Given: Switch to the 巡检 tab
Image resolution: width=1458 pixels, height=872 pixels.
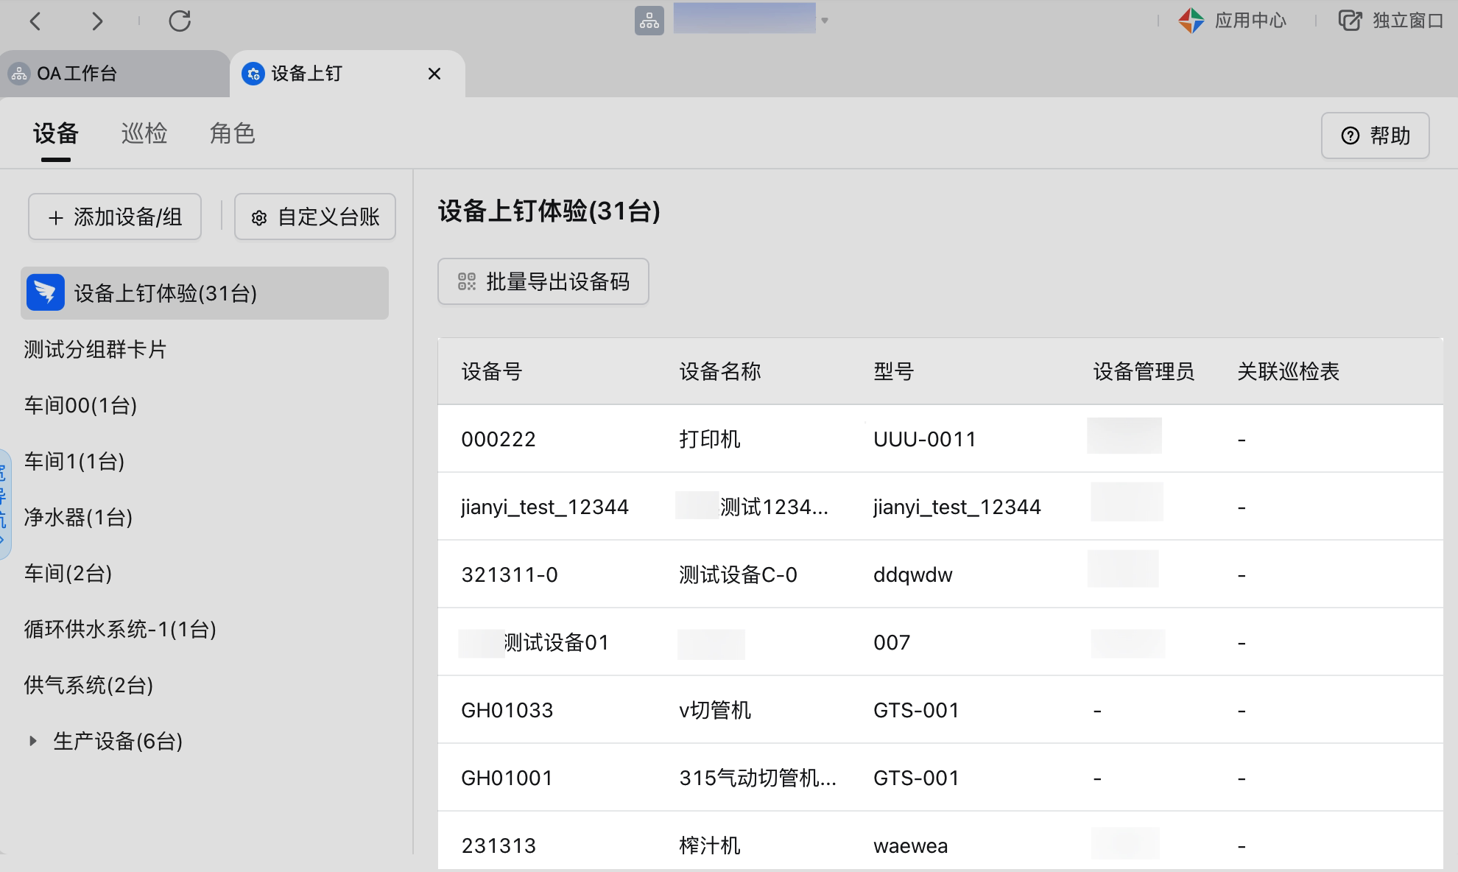Looking at the screenshot, I should 144,134.
